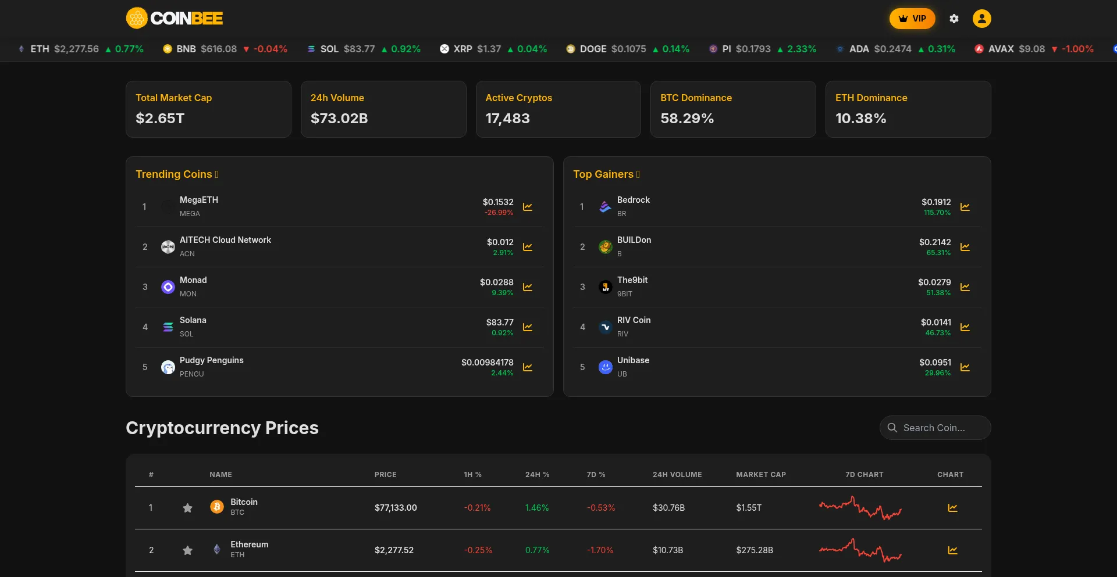
Task: Favorite Ethereum with the star
Action: pyautogui.click(x=187, y=550)
